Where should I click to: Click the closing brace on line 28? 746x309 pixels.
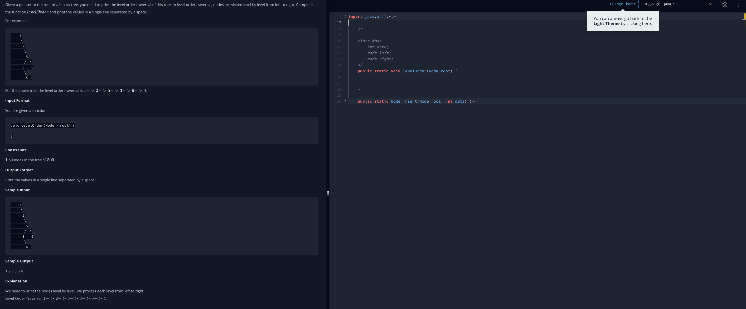(359, 89)
